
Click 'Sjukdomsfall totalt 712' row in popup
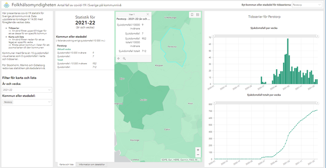coord(134,51)
